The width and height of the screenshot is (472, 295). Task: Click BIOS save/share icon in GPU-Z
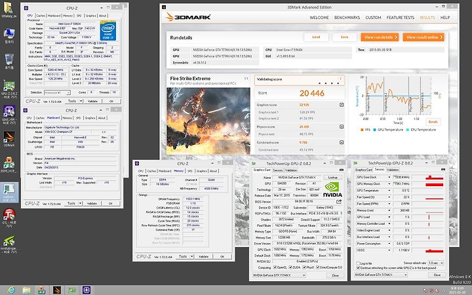coord(339,201)
